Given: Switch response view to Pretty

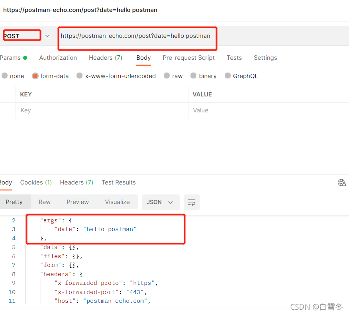Looking at the screenshot, I should click(x=14, y=202).
